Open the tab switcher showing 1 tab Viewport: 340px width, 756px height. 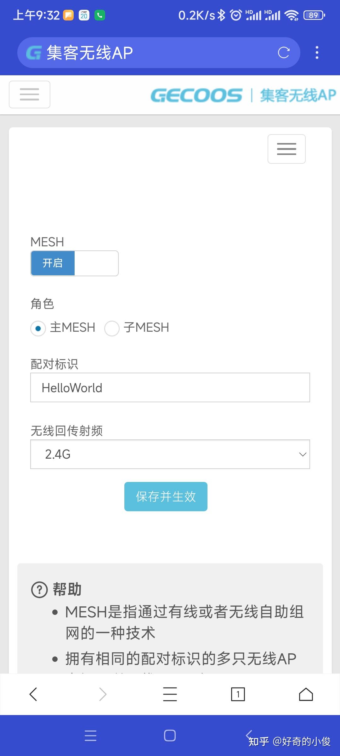pos(238,695)
